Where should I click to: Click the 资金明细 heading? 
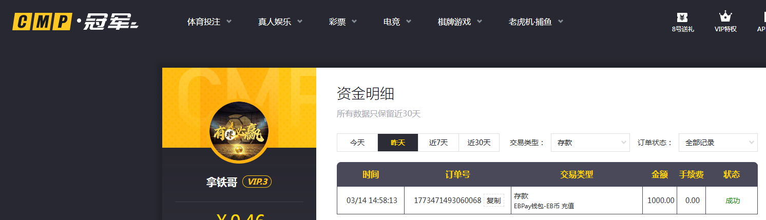click(x=366, y=93)
